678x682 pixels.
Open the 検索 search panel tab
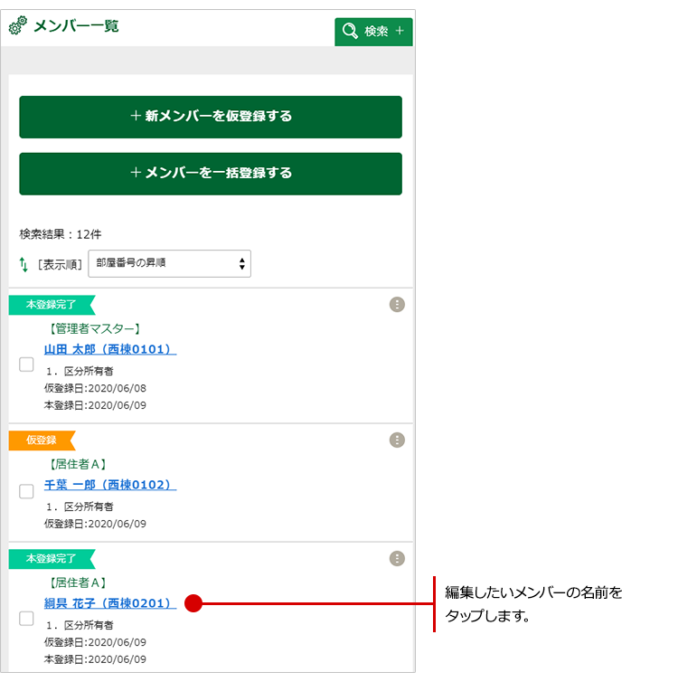pyautogui.click(x=373, y=32)
